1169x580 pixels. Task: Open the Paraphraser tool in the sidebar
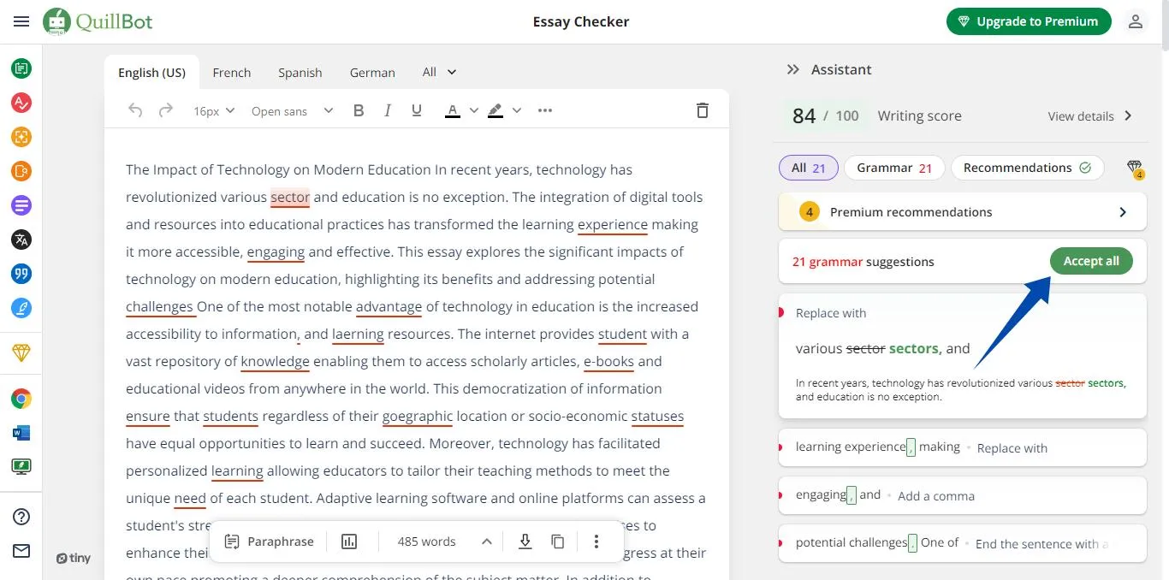tap(21, 68)
